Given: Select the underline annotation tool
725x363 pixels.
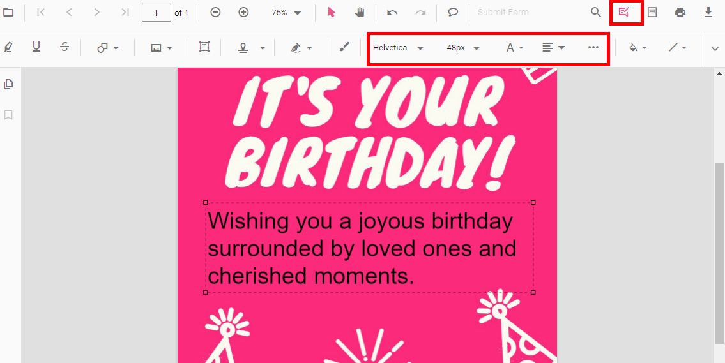Looking at the screenshot, I should tap(36, 47).
